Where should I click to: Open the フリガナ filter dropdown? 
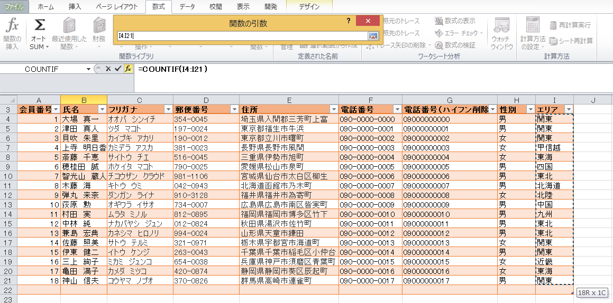pos(168,110)
